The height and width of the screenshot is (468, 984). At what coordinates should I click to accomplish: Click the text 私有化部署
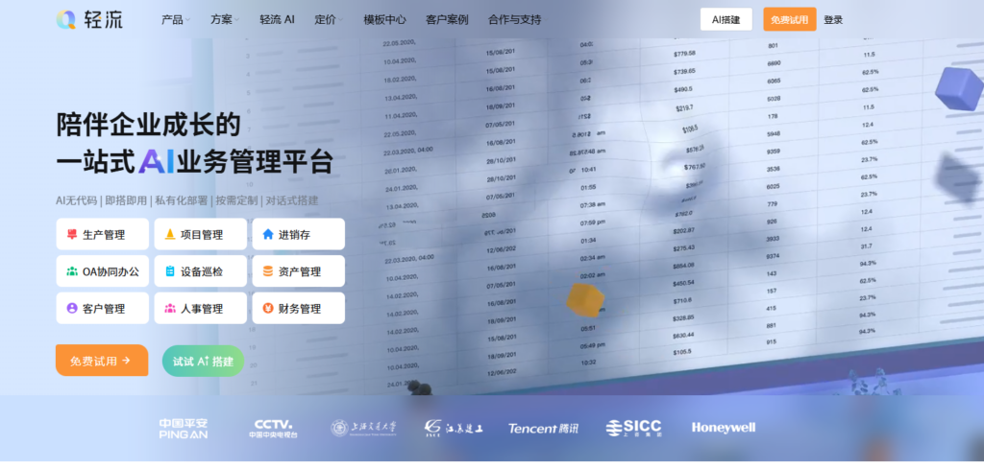click(181, 200)
